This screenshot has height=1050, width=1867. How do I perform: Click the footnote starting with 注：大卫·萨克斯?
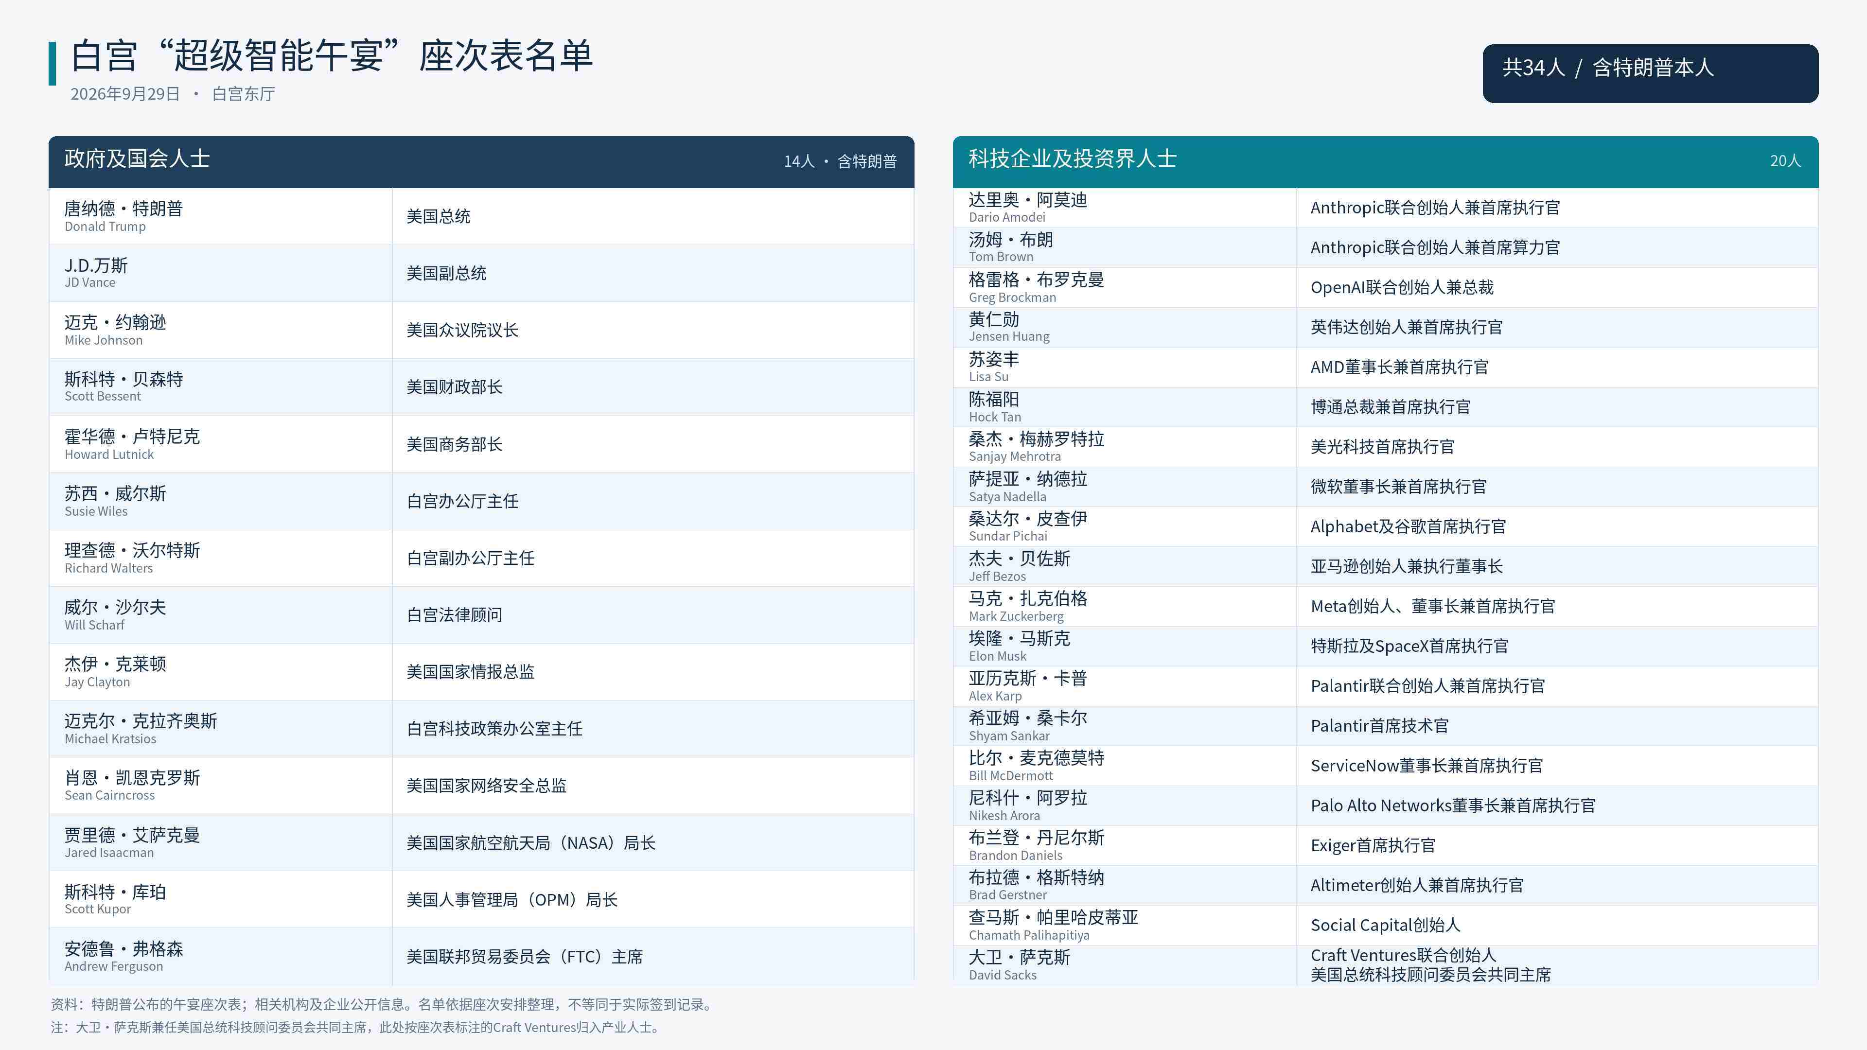tap(357, 1028)
